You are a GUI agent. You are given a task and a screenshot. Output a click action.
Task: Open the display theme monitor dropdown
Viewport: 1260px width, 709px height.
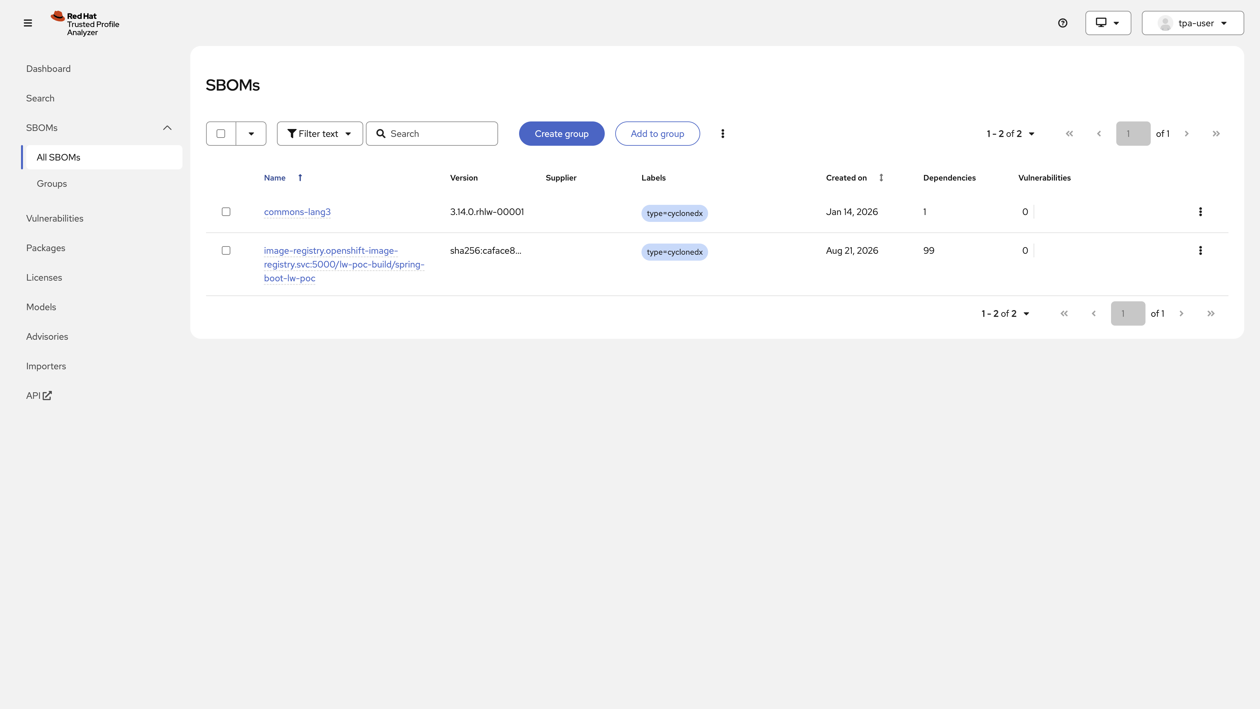[1108, 23]
